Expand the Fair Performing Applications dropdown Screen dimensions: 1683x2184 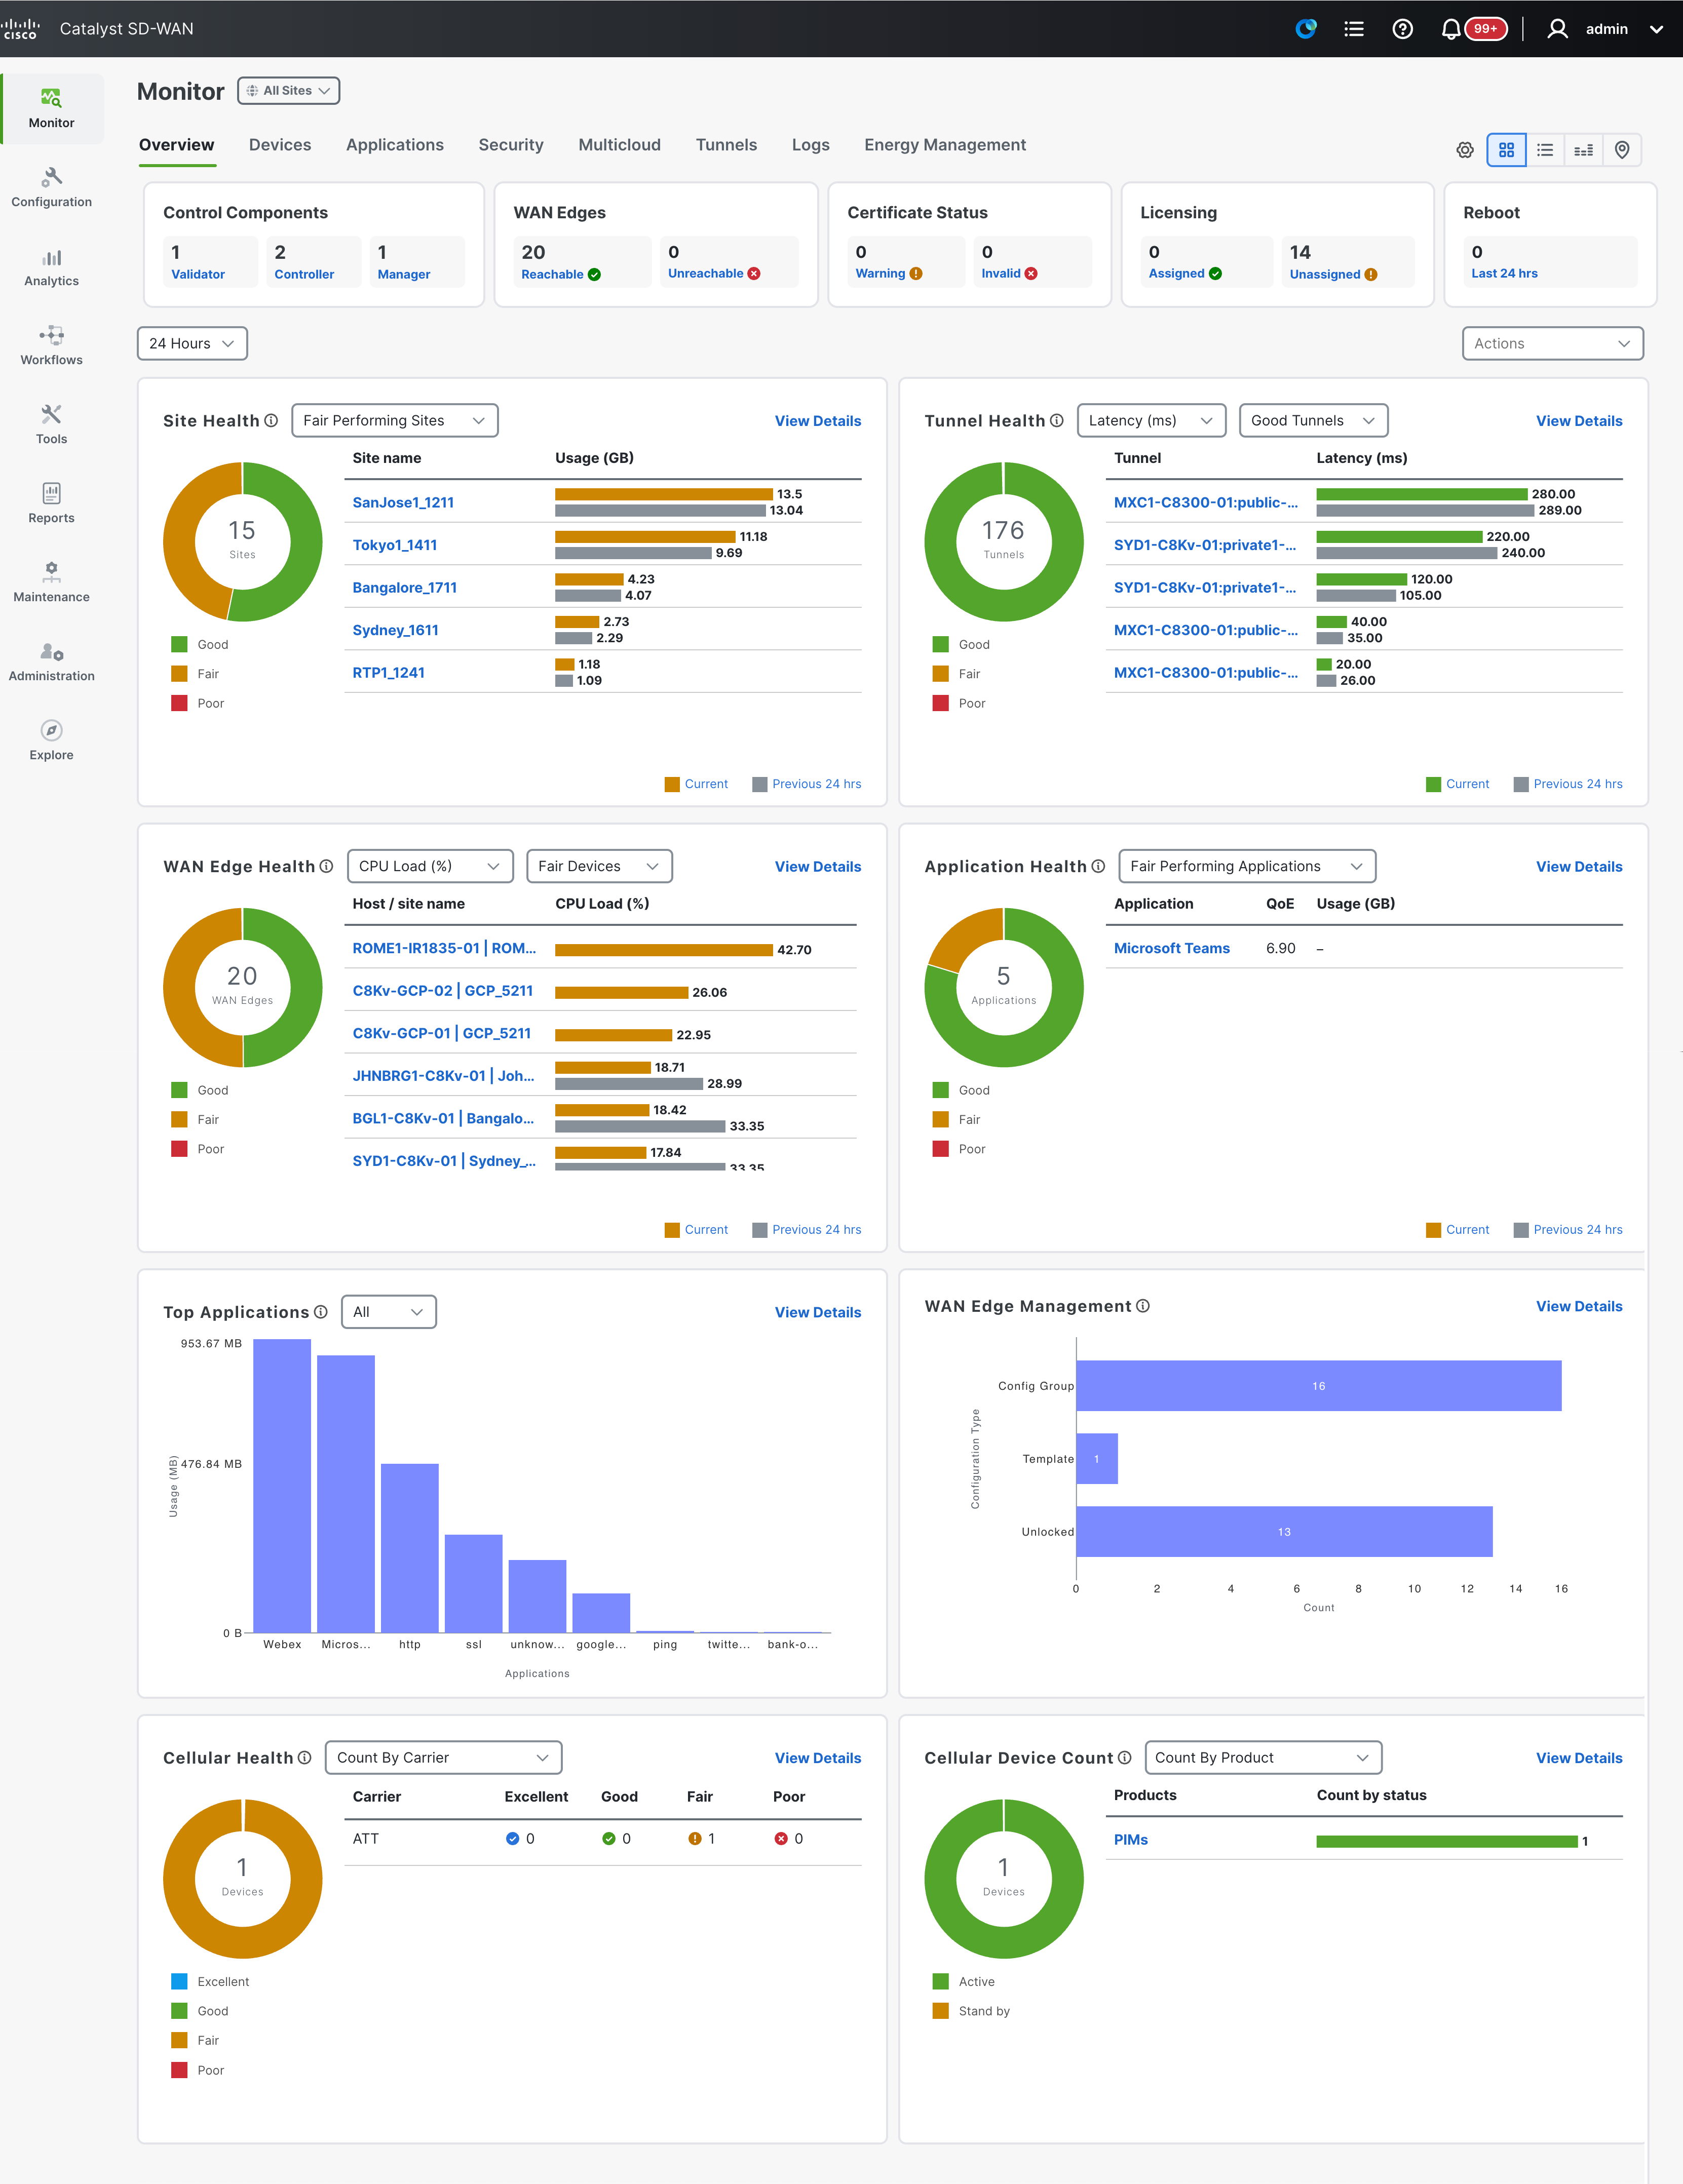tap(1247, 866)
